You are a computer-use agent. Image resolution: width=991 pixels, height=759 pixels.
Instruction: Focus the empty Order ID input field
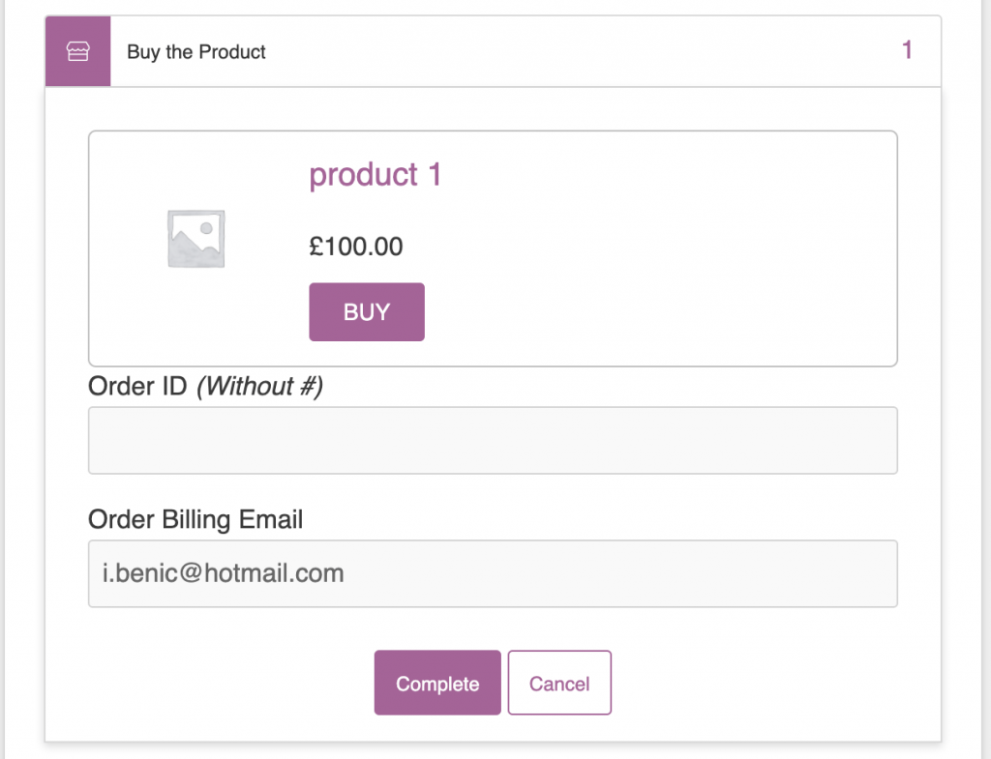[x=493, y=440]
